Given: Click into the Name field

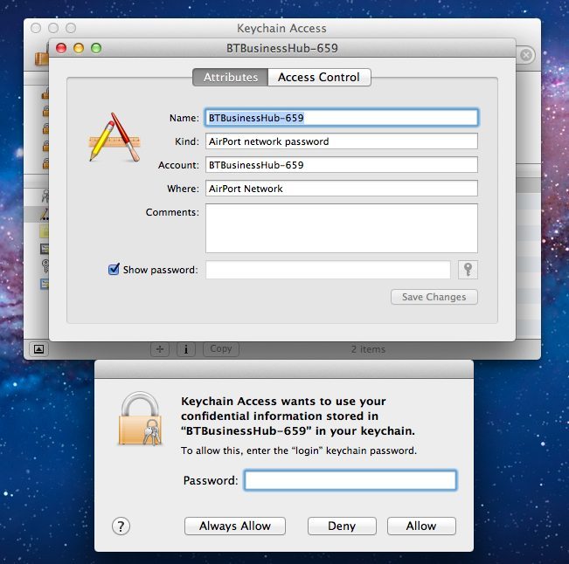Looking at the screenshot, I should point(342,118).
